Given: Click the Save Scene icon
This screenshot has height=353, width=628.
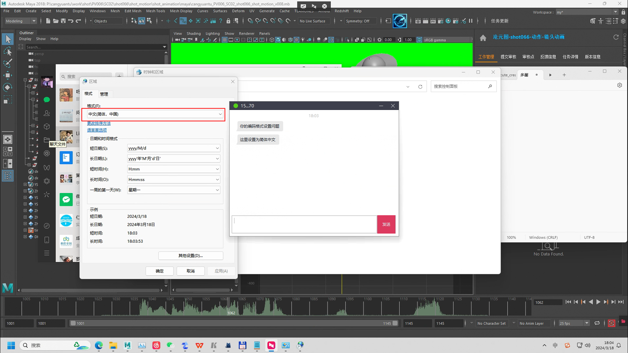Looking at the screenshot, I should coord(63,21).
